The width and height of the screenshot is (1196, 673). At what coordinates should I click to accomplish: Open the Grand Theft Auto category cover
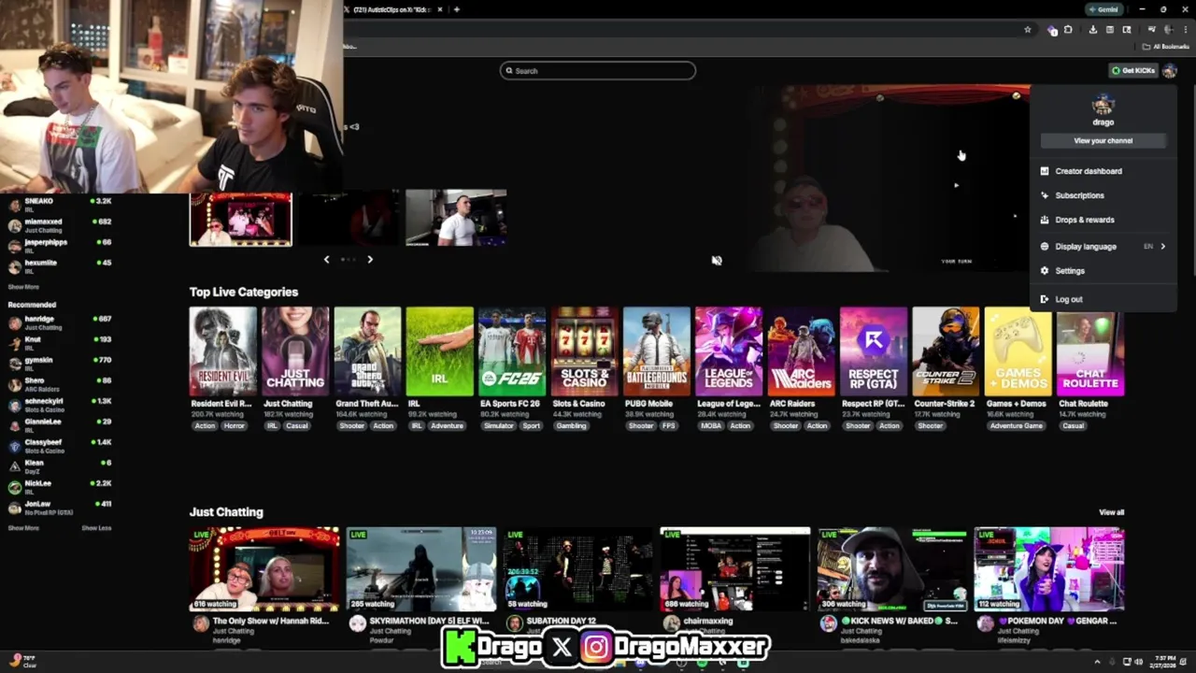point(368,351)
